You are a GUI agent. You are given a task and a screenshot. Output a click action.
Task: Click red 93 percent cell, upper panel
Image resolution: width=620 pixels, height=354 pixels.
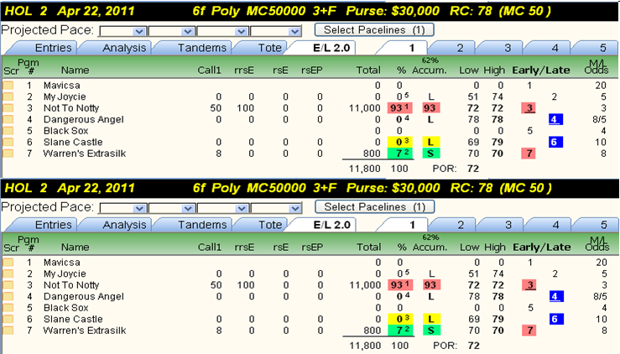point(400,108)
